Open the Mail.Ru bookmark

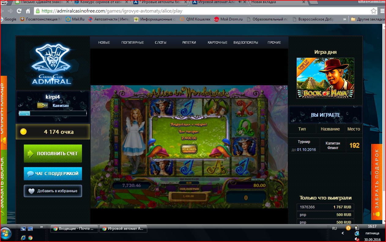click(75, 19)
